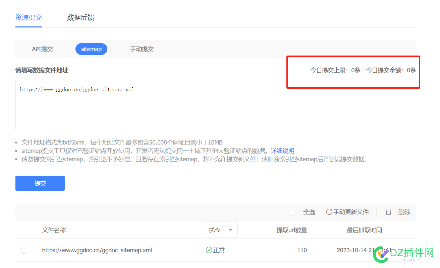Click the 文件名称 column header
The width and height of the screenshot is (440, 268).
pyautogui.click(x=54, y=230)
